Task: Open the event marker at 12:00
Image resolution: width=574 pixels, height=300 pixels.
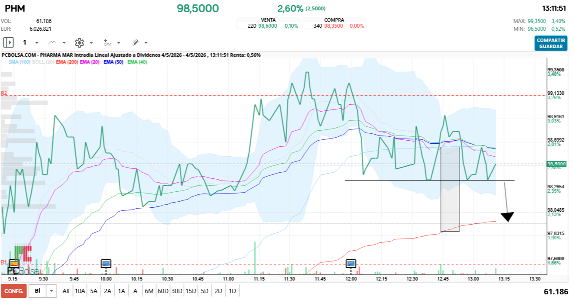Action: [351, 263]
